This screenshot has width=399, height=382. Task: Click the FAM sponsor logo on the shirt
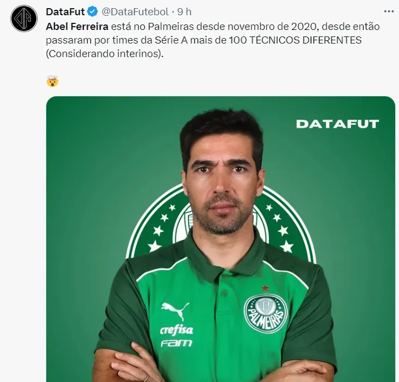click(x=176, y=343)
